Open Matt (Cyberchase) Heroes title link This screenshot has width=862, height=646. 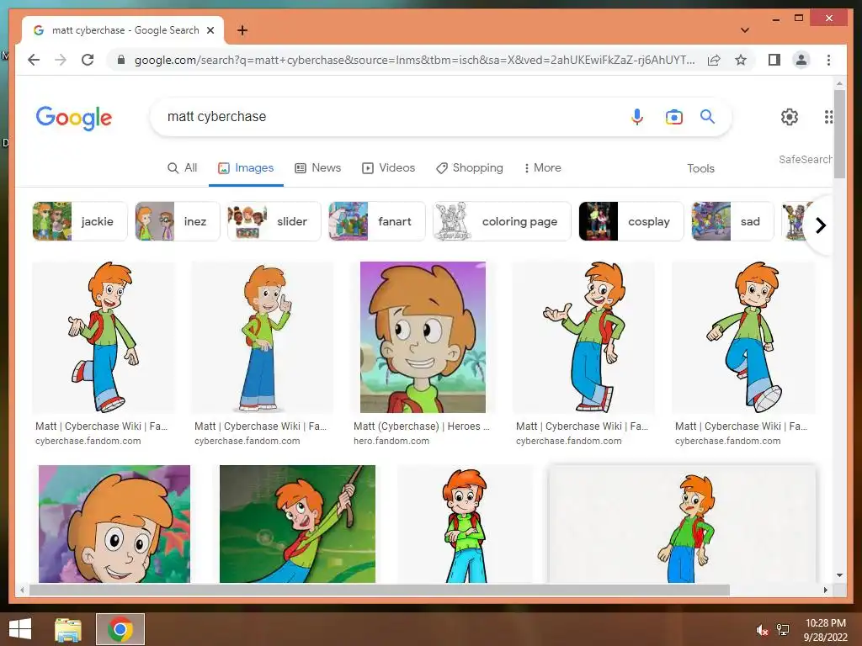[422, 426]
